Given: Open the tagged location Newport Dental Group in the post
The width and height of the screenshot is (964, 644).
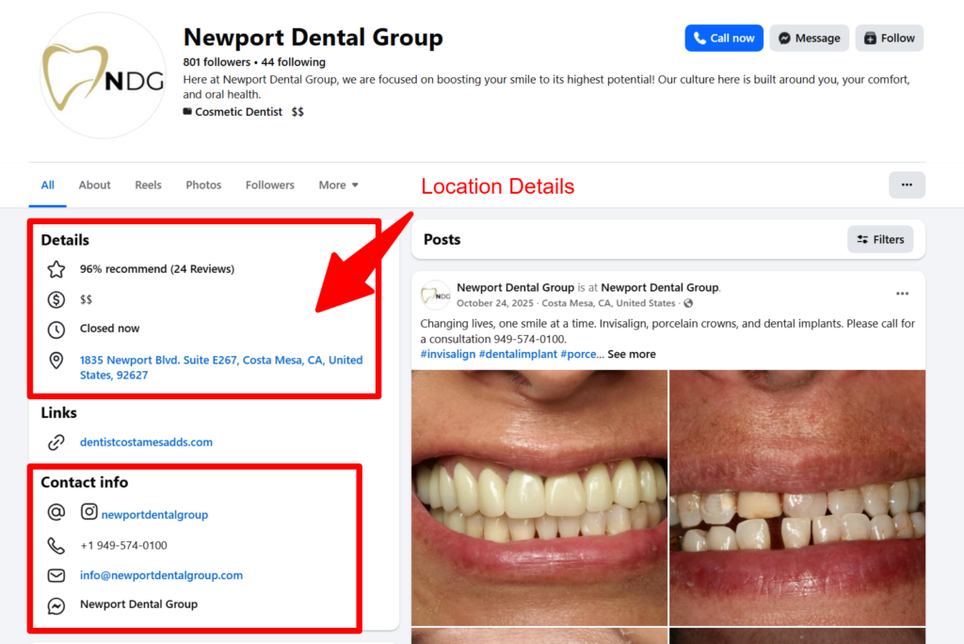Looking at the screenshot, I should pos(660,287).
